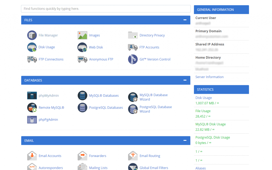Open the phpMyAdmin icon
Image resolution: width=272 pixels, height=170 pixels.
32,95
